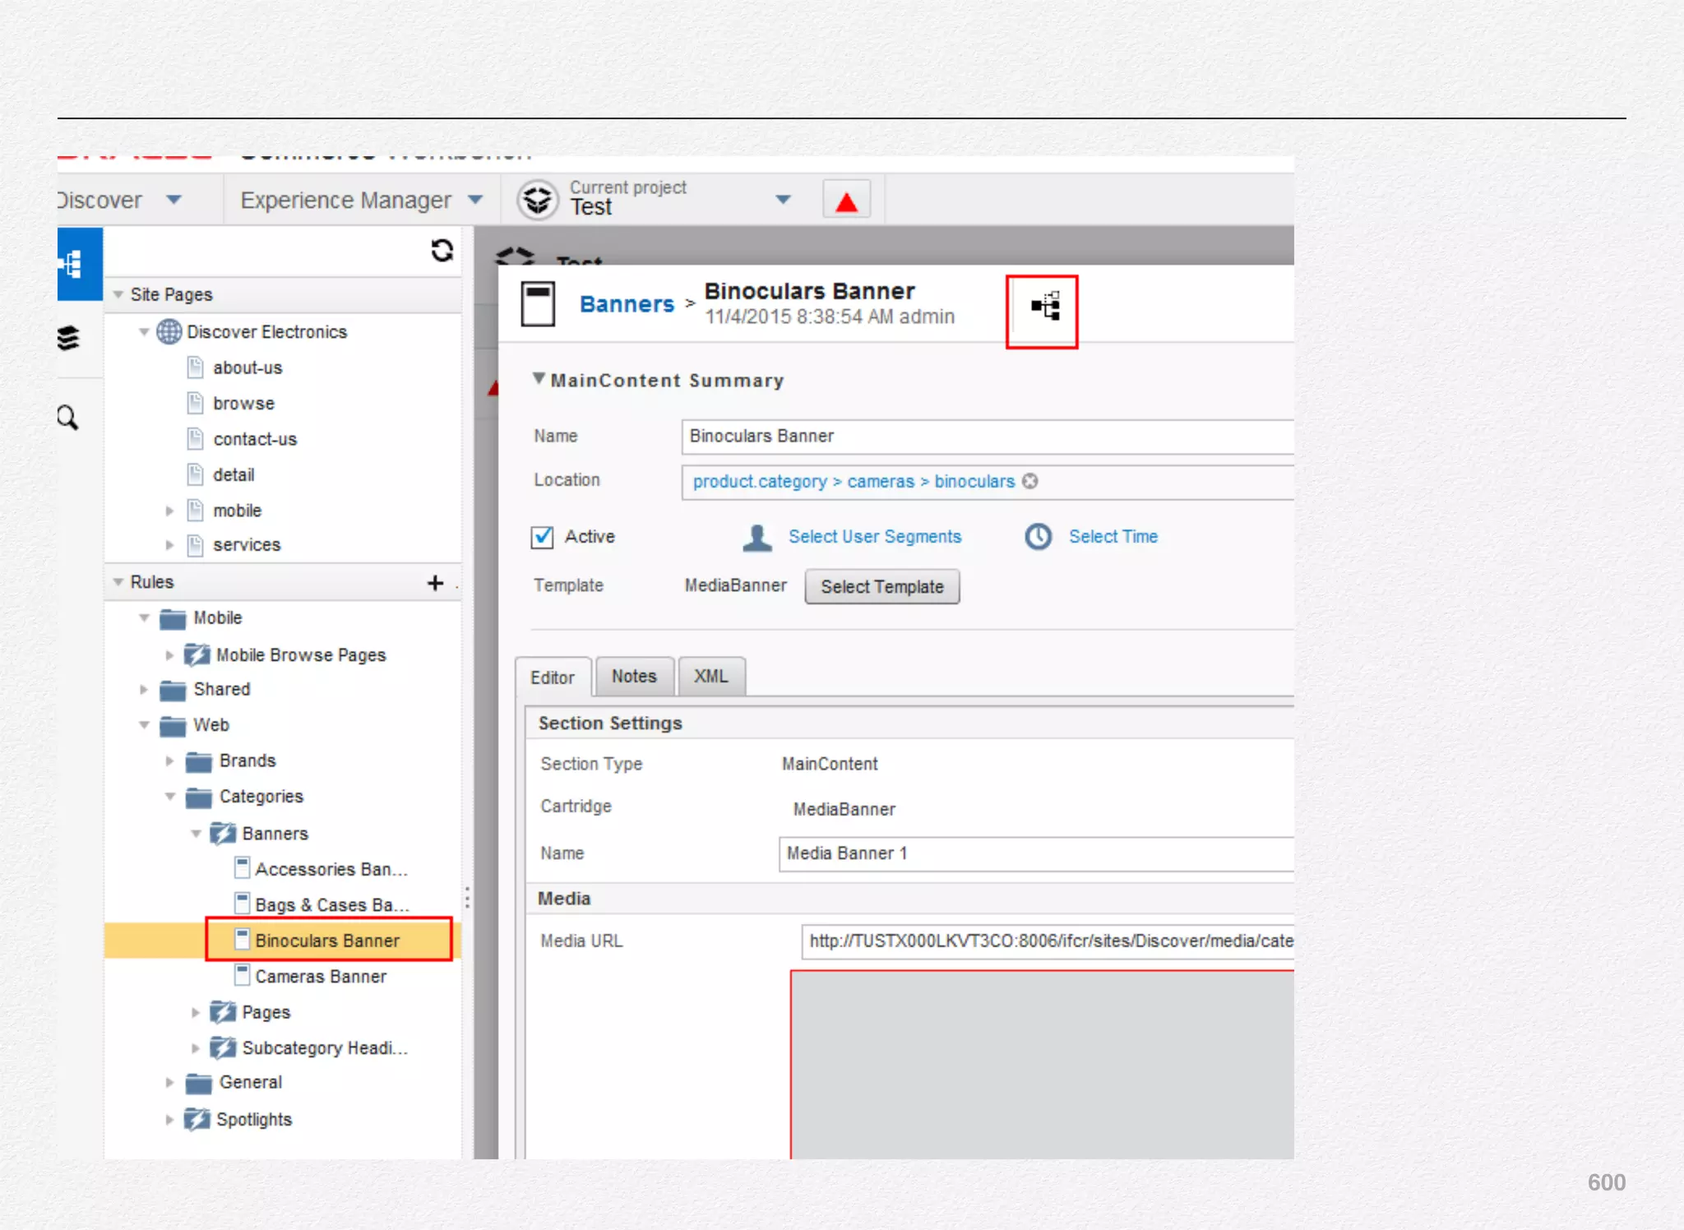This screenshot has height=1230, width=1684.
Task: Click the tree view icon beside Binoculars Banner title
Action: pos(1045,307)
